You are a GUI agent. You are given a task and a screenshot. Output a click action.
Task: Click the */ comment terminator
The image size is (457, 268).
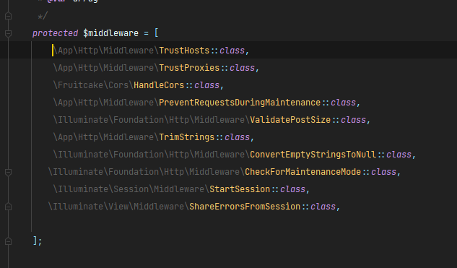coord(43,16)
